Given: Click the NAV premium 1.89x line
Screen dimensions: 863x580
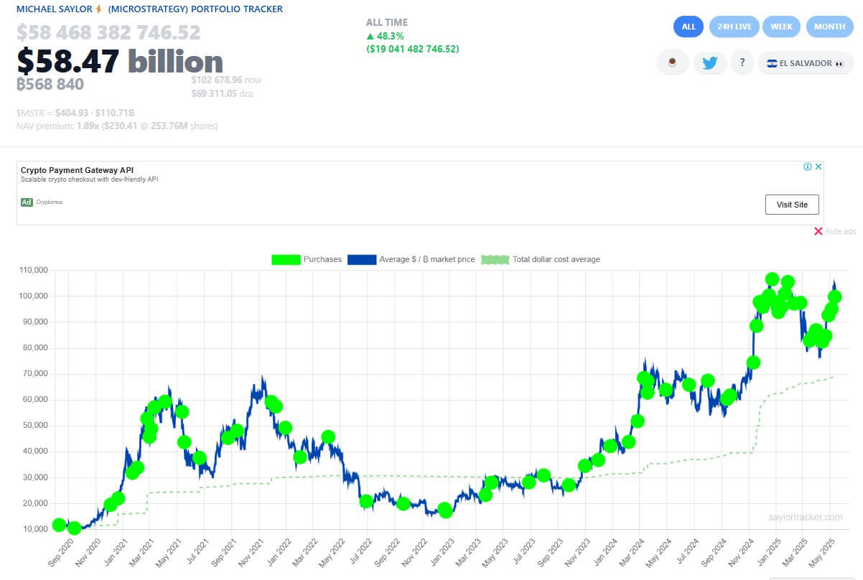Looking at the screenshot, I should tap(117, 126).
